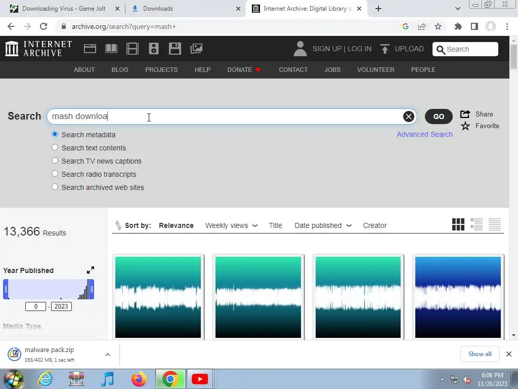Click Show all downloads button
Image resolution: width=518 pixels, height=389 pixels.
pos(480,354)
